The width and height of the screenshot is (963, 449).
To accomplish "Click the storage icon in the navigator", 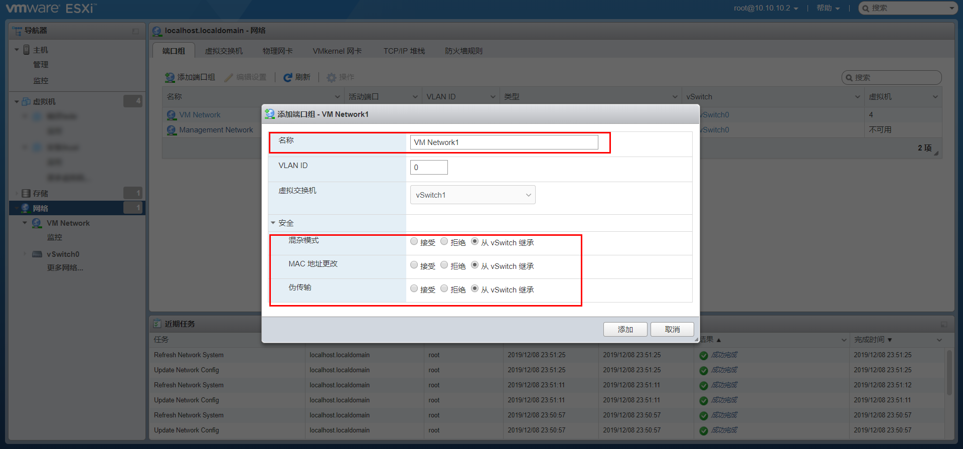I will (x=26, y=193).
